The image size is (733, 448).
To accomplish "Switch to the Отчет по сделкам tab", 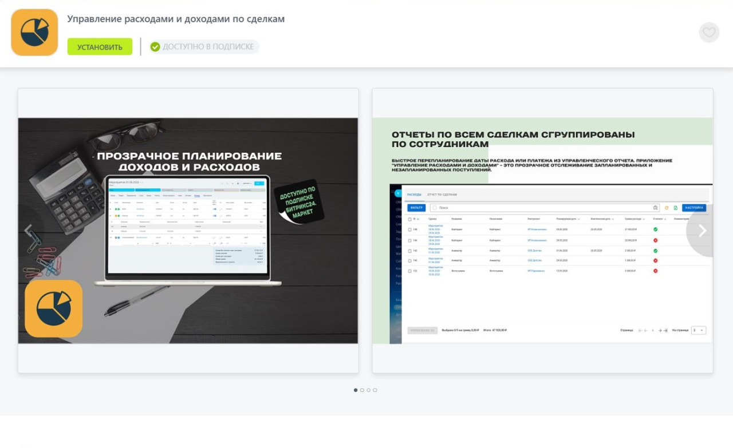I will pyautogui.click(x=442, y=195).
